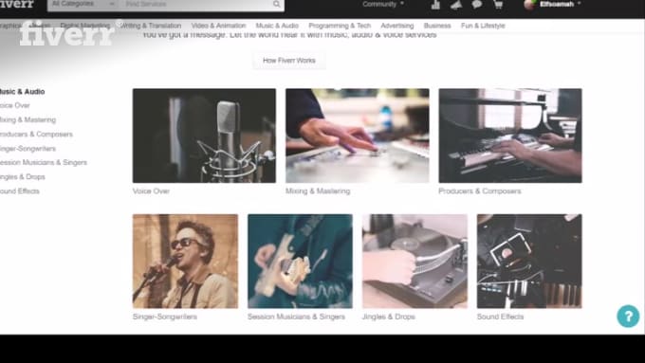Open the Fun & Lifestyle category
Viewport: 645px width, 363px height.
[x=483, y=26]
